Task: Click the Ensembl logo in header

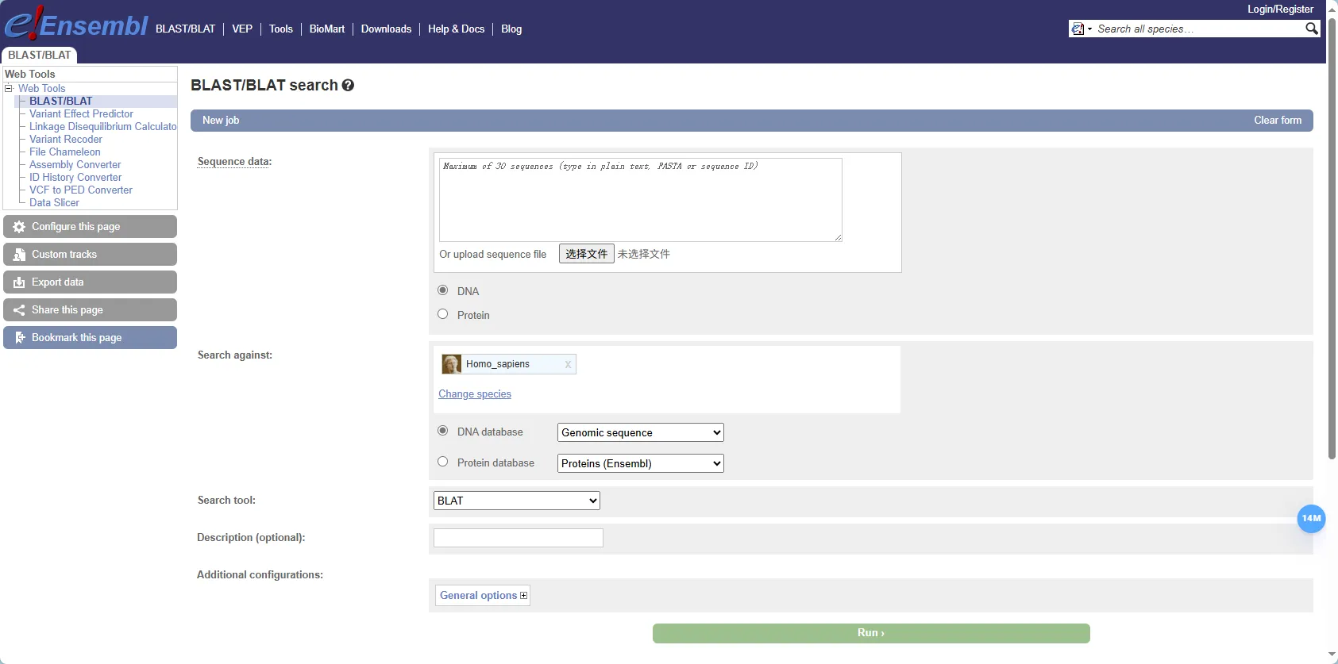Action: point(76,25)
